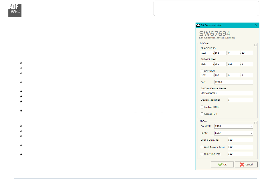The height and width of the screenshot is (188, 272).
Task: Focus the Port field showing 47808
Action: (233, 82)
